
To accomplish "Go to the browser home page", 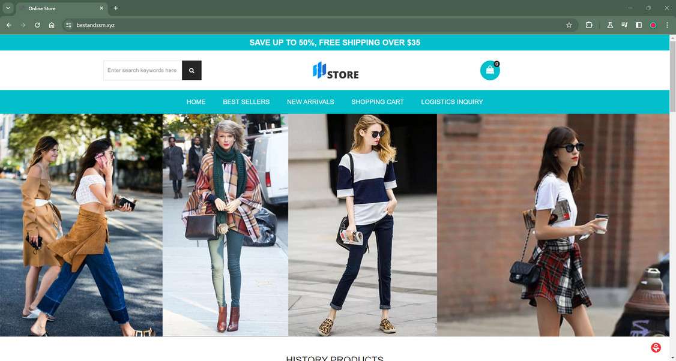I will pos(52,25).
